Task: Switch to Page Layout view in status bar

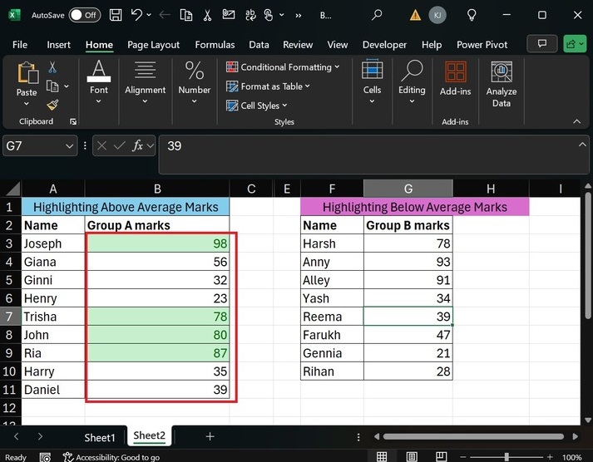Action: point(413,456)
